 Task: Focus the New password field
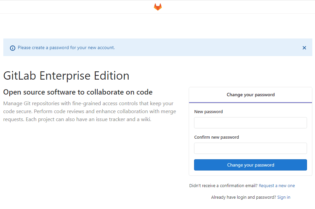pyautogui.click(x=251, y=123)
